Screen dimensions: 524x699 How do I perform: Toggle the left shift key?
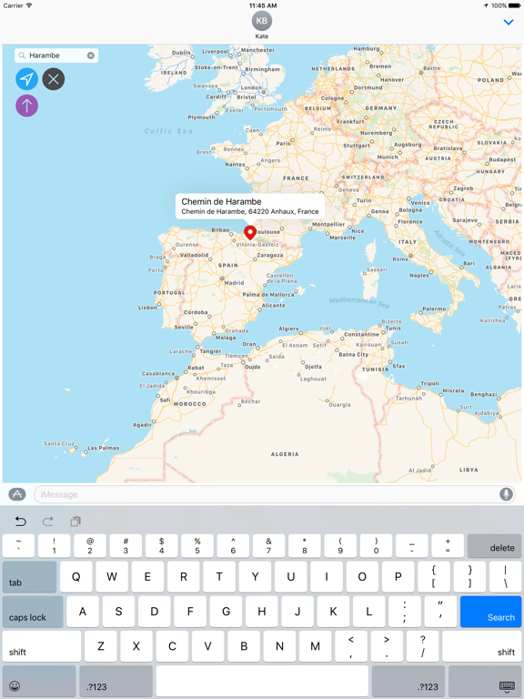pos(42,646)
